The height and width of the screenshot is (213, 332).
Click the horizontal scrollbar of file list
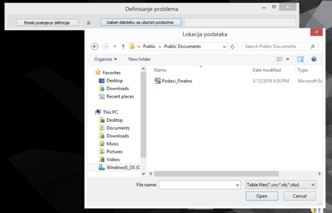pyautogui.click(x=216, y=174)
